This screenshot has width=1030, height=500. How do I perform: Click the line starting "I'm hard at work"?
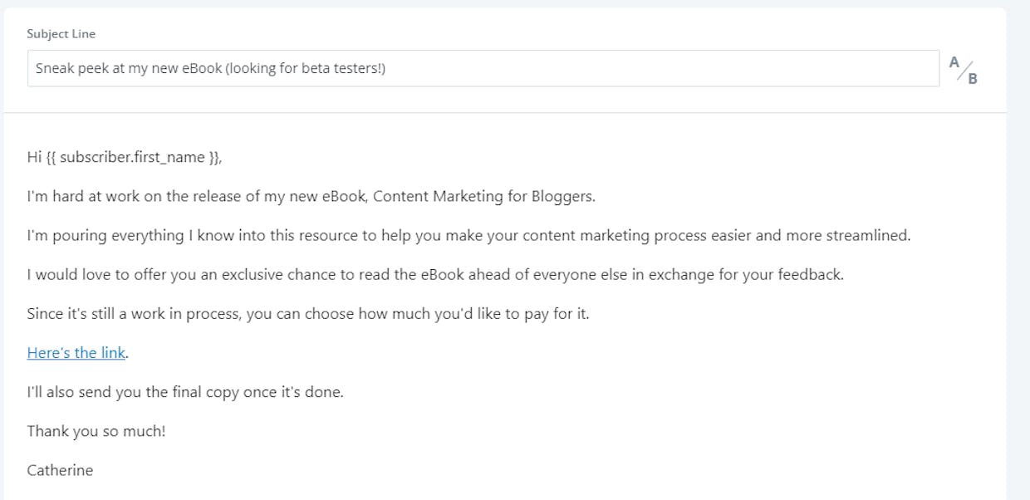(x=311, y=196)
